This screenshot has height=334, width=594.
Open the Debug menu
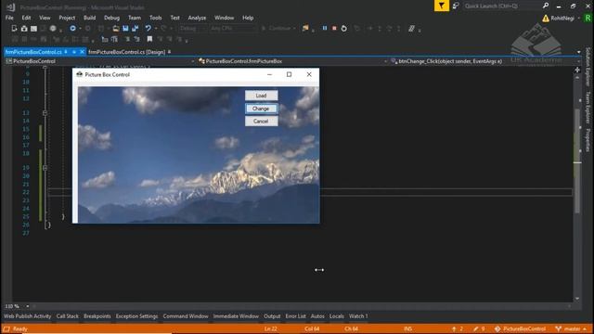(x=111, y=18)
